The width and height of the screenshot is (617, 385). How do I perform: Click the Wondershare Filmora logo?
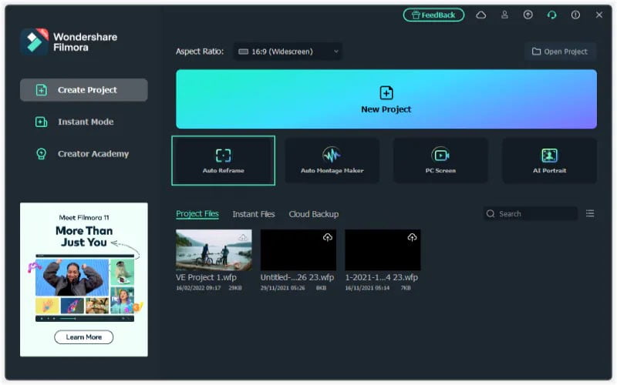pos(69,42)
